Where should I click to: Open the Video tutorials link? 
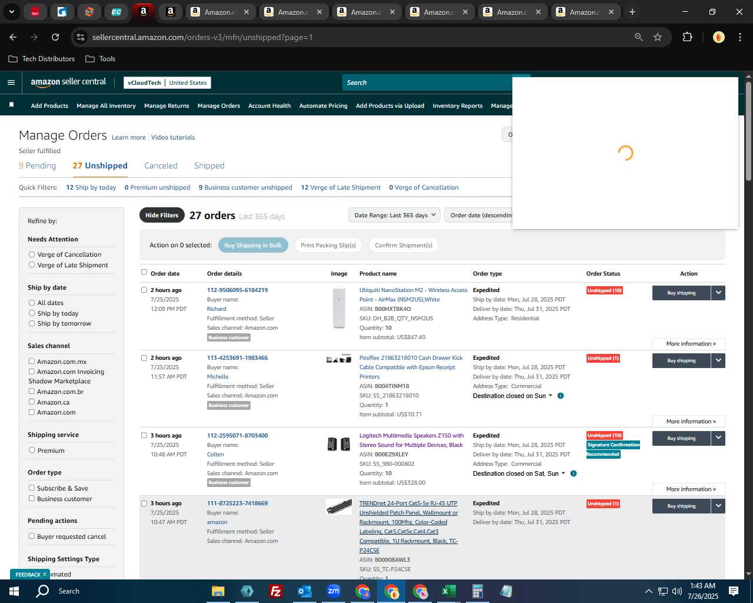click(x=173, y=138)
